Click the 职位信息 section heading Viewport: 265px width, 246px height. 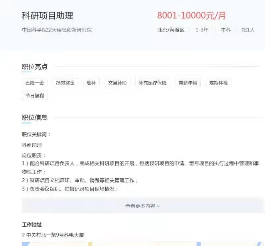coord(34,117)
